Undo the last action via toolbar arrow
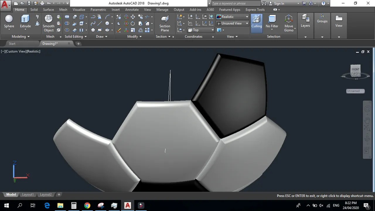375x211 pixels. pos(49,3)
